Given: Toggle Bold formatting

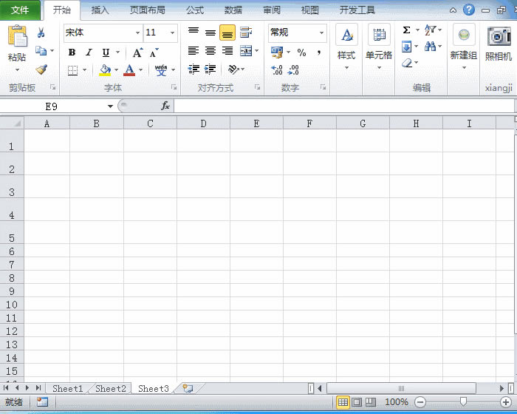Looking at the screenshot, I should click(72, 52).
